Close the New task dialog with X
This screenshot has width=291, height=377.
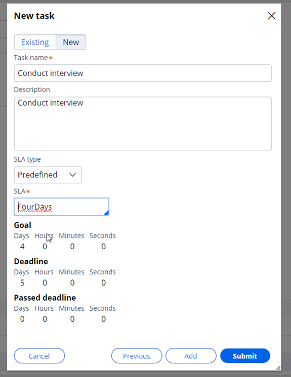point(271,16)
